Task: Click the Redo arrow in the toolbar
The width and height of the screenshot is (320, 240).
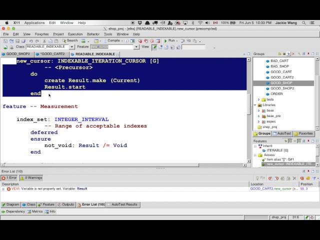Action: pyautogui.click(x=37, y=41)
